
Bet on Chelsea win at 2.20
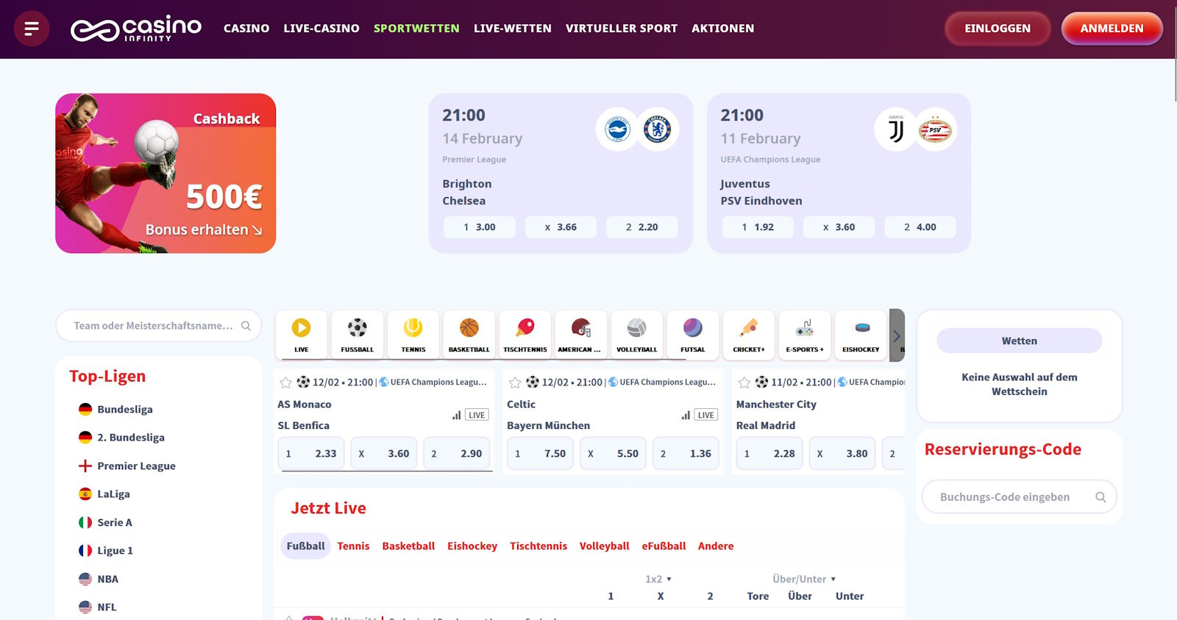[642, 227]
